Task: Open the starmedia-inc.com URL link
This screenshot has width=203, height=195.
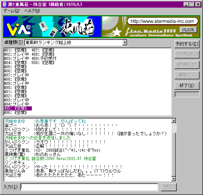Action: [x=162, y=21]
